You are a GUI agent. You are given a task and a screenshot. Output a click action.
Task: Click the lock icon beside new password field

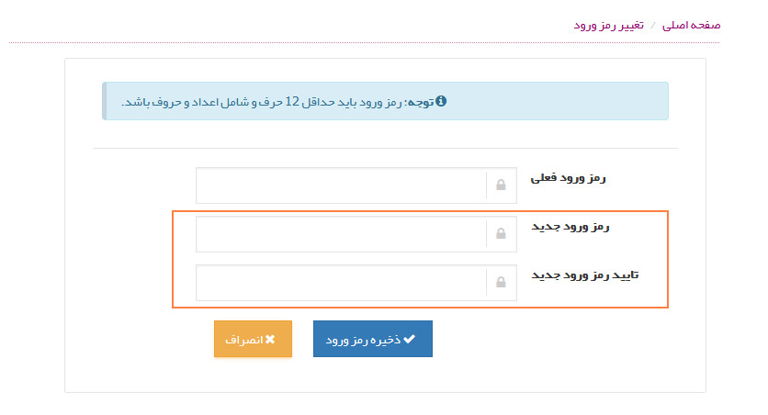click(501, 234)
